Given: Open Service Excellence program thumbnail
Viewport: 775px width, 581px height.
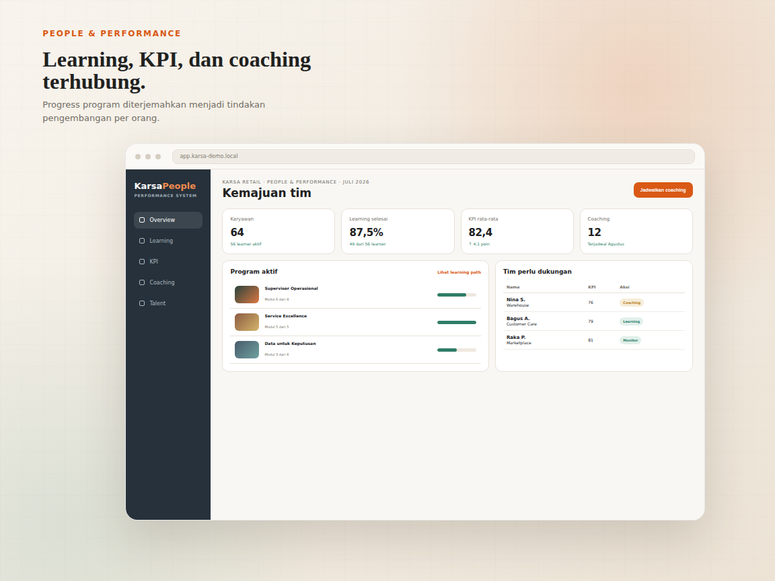Looking at the screenshot, I should click(x=247, y=322).
